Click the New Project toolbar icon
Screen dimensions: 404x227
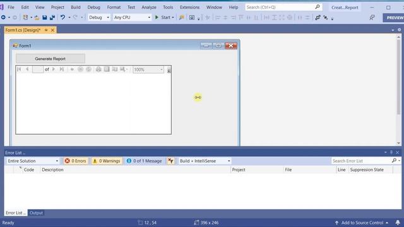click(25, 18)
